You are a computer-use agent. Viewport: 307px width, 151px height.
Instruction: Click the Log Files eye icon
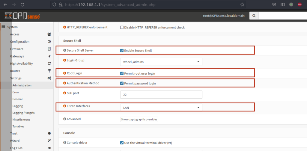49,148
